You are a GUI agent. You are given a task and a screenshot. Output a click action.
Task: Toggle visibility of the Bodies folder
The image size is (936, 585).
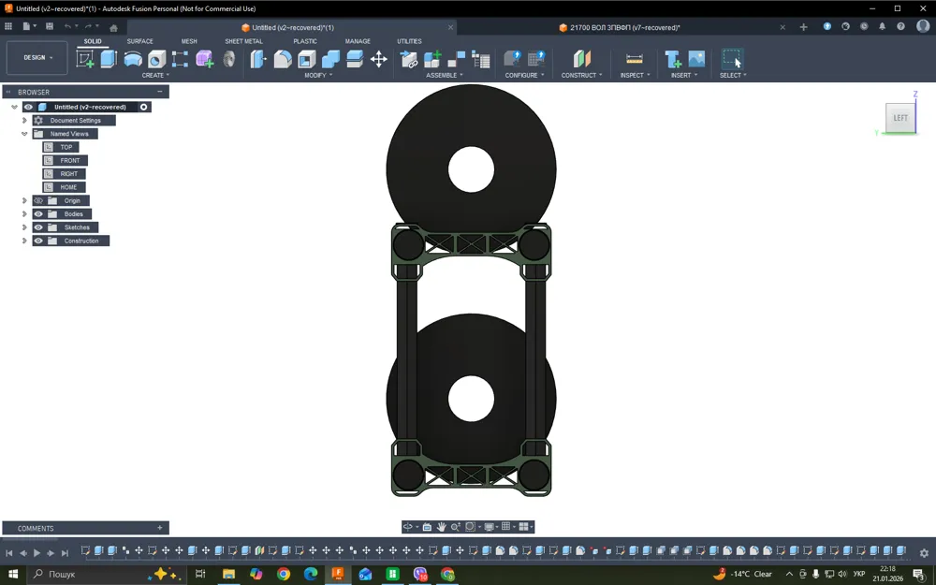pyautogui.click(x=38, y=213)
